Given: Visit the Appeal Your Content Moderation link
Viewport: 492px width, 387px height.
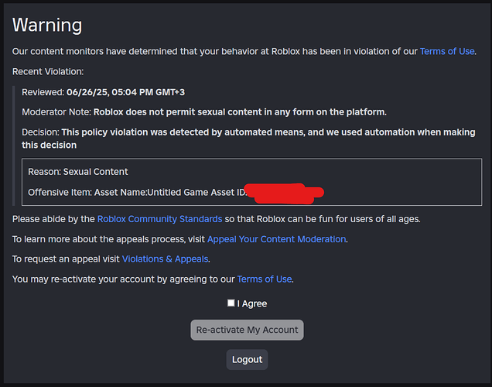Looking at the screenshot, I should click(276, 239).
